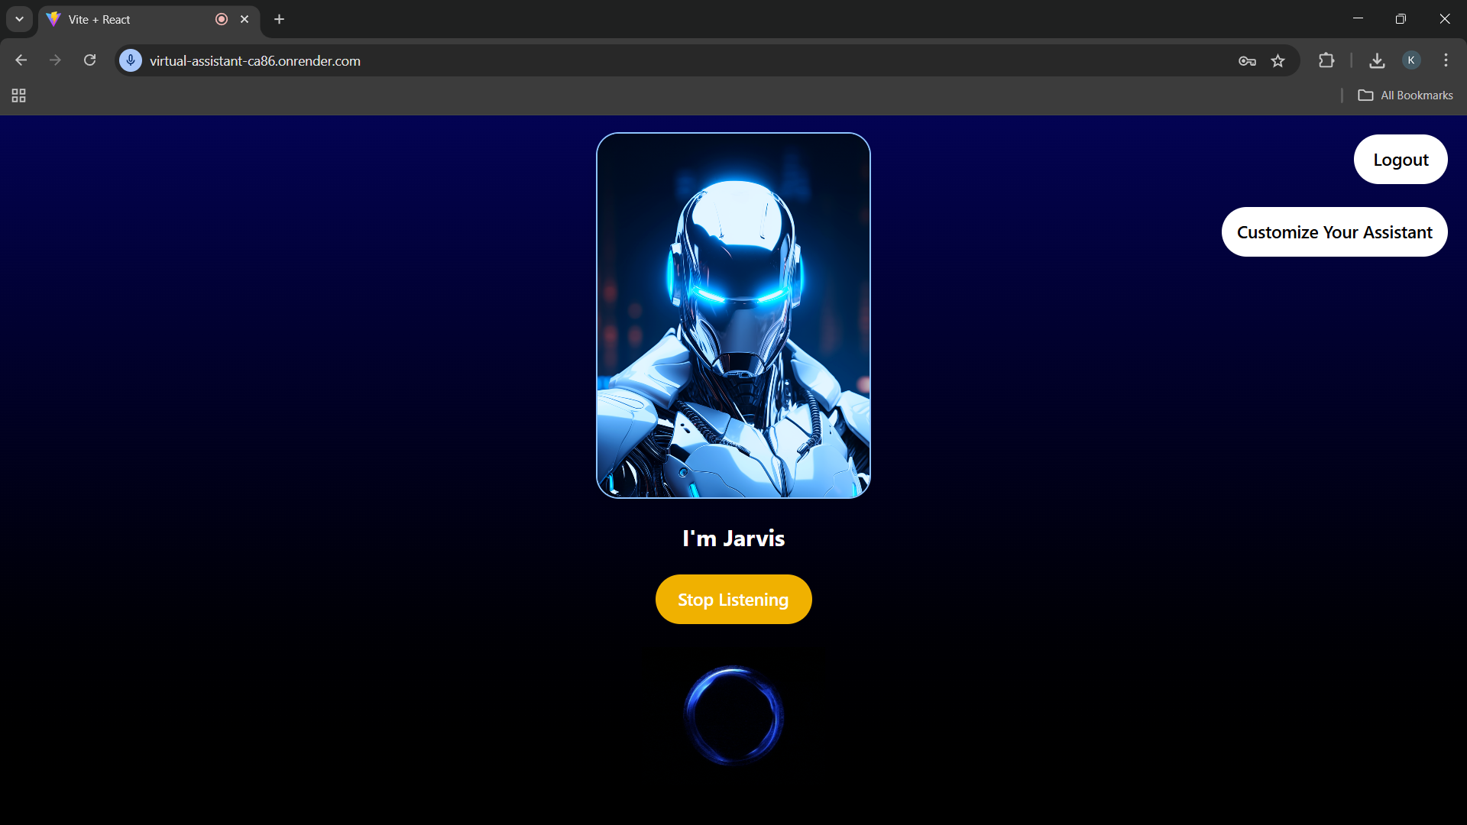Toggle Stop Listening button

tap(733, 600)
